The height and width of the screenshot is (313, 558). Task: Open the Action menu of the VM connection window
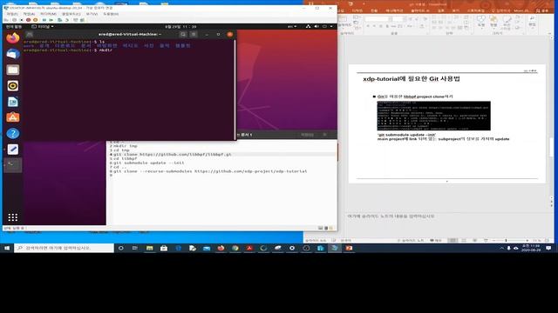pyautogui.click(x=29, y=14)
